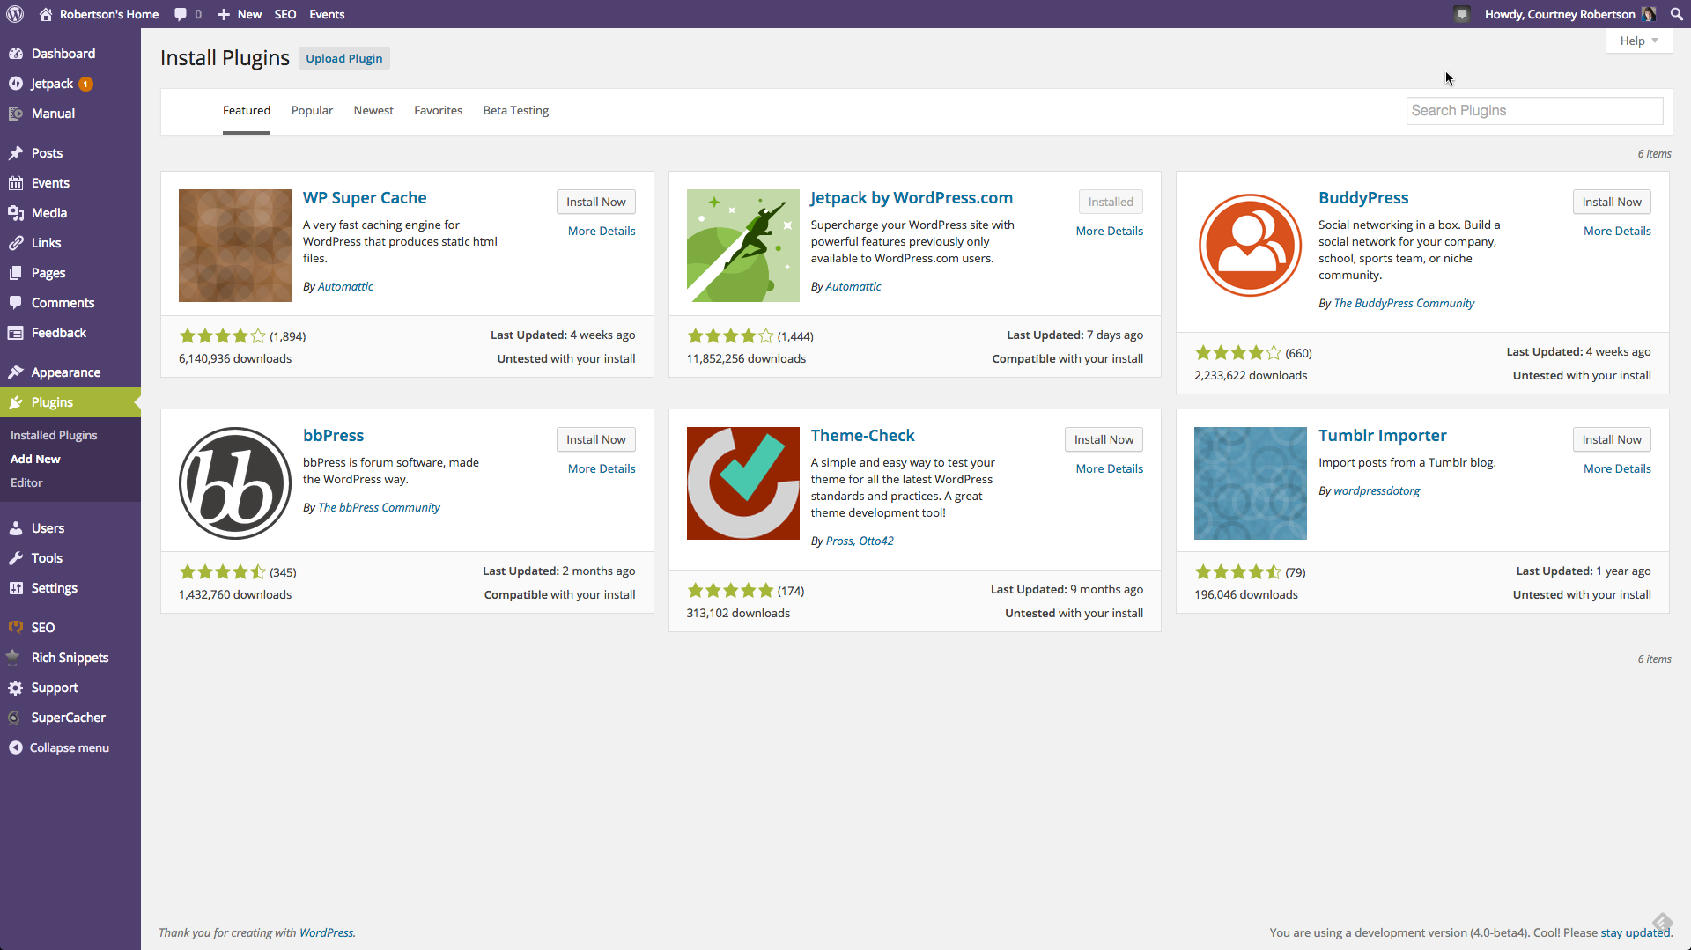This screenshot has width=1691, height=950.
Task: Switch to the Featured tab
Action: 247,110
